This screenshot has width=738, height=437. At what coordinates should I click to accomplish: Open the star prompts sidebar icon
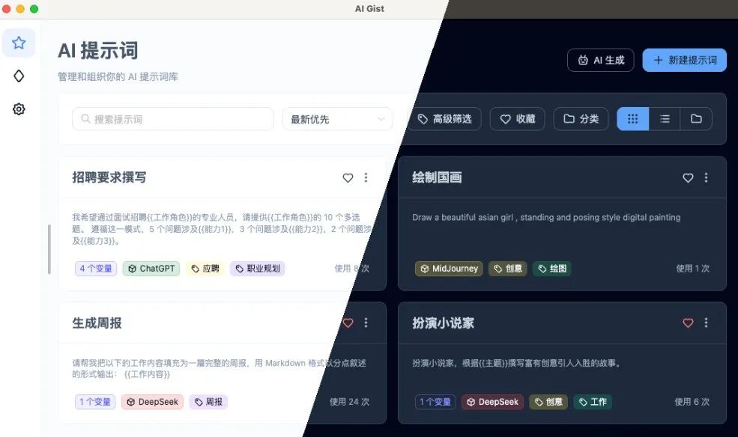tap(19, 43)
